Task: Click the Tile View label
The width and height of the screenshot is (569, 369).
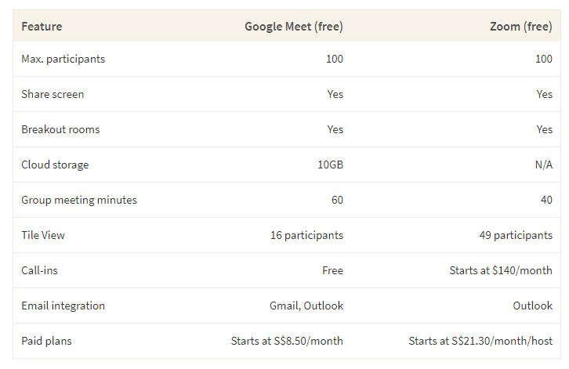Action: (x=43, y=235)
